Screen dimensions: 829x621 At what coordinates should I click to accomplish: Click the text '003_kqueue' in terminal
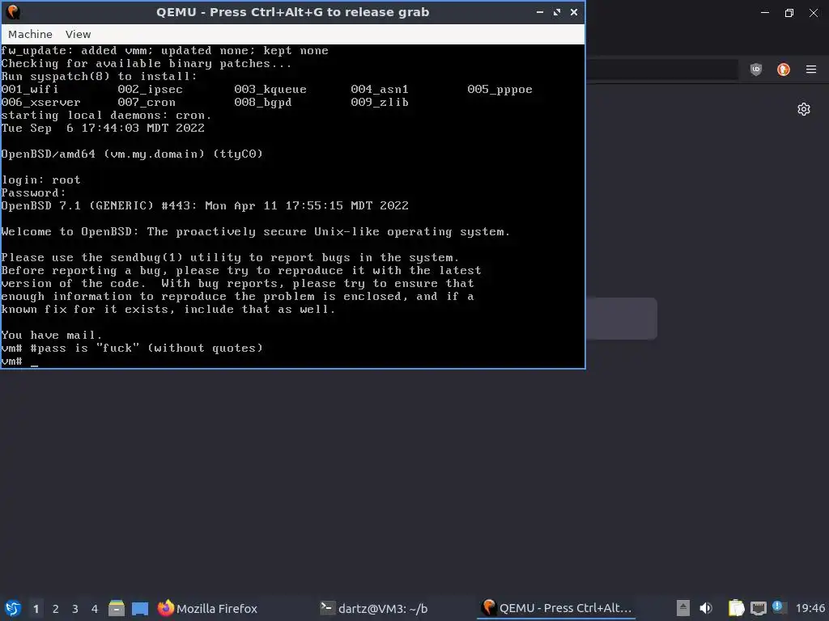click(270, 89)
